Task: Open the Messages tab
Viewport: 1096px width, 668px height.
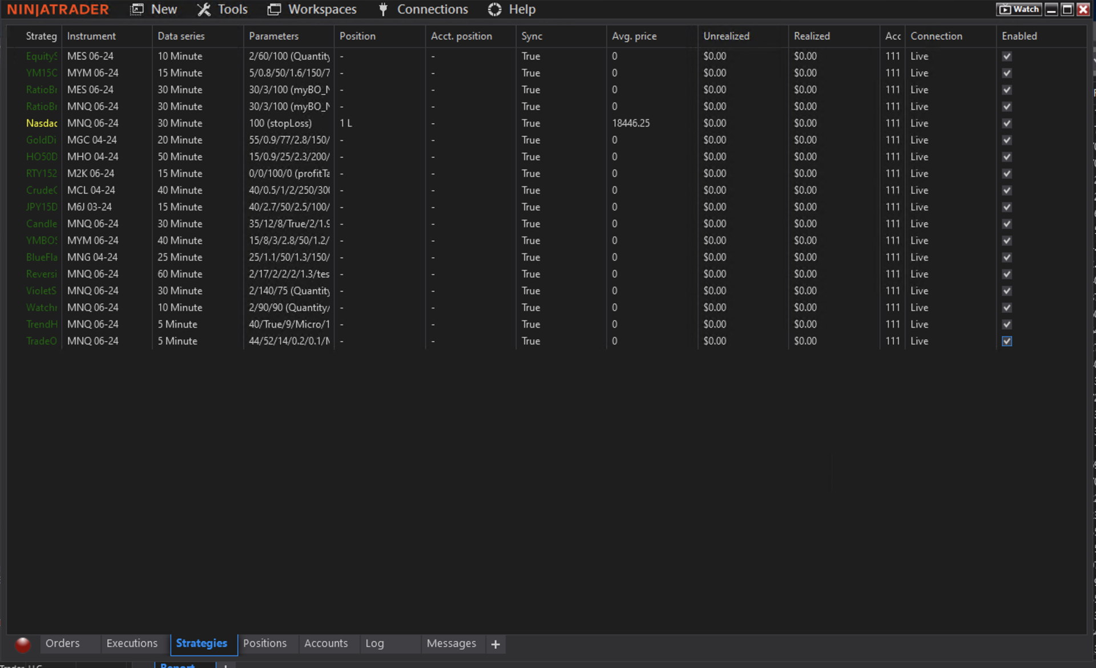Action: [451, 643]
